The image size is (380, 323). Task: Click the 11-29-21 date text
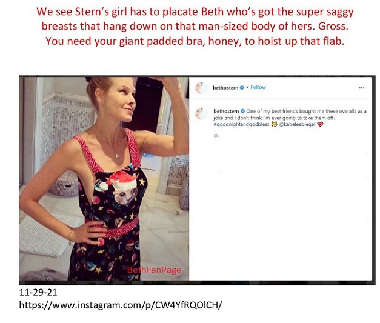(38, 292)
